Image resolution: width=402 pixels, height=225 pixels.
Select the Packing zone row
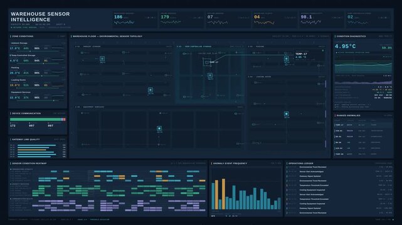point(38,71)
